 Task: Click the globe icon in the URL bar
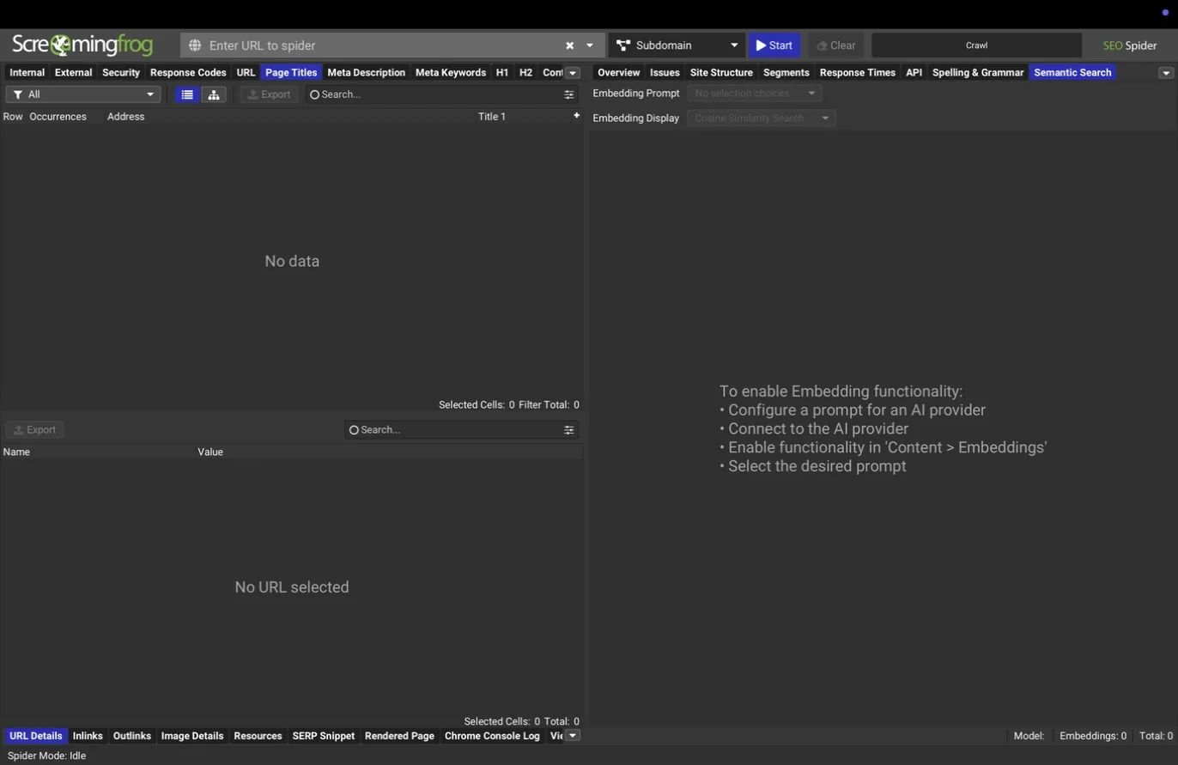coord(195,46)
